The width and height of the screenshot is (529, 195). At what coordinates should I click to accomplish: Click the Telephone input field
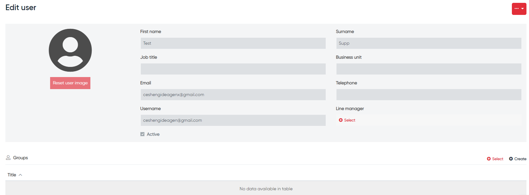(x=429, y=95)
